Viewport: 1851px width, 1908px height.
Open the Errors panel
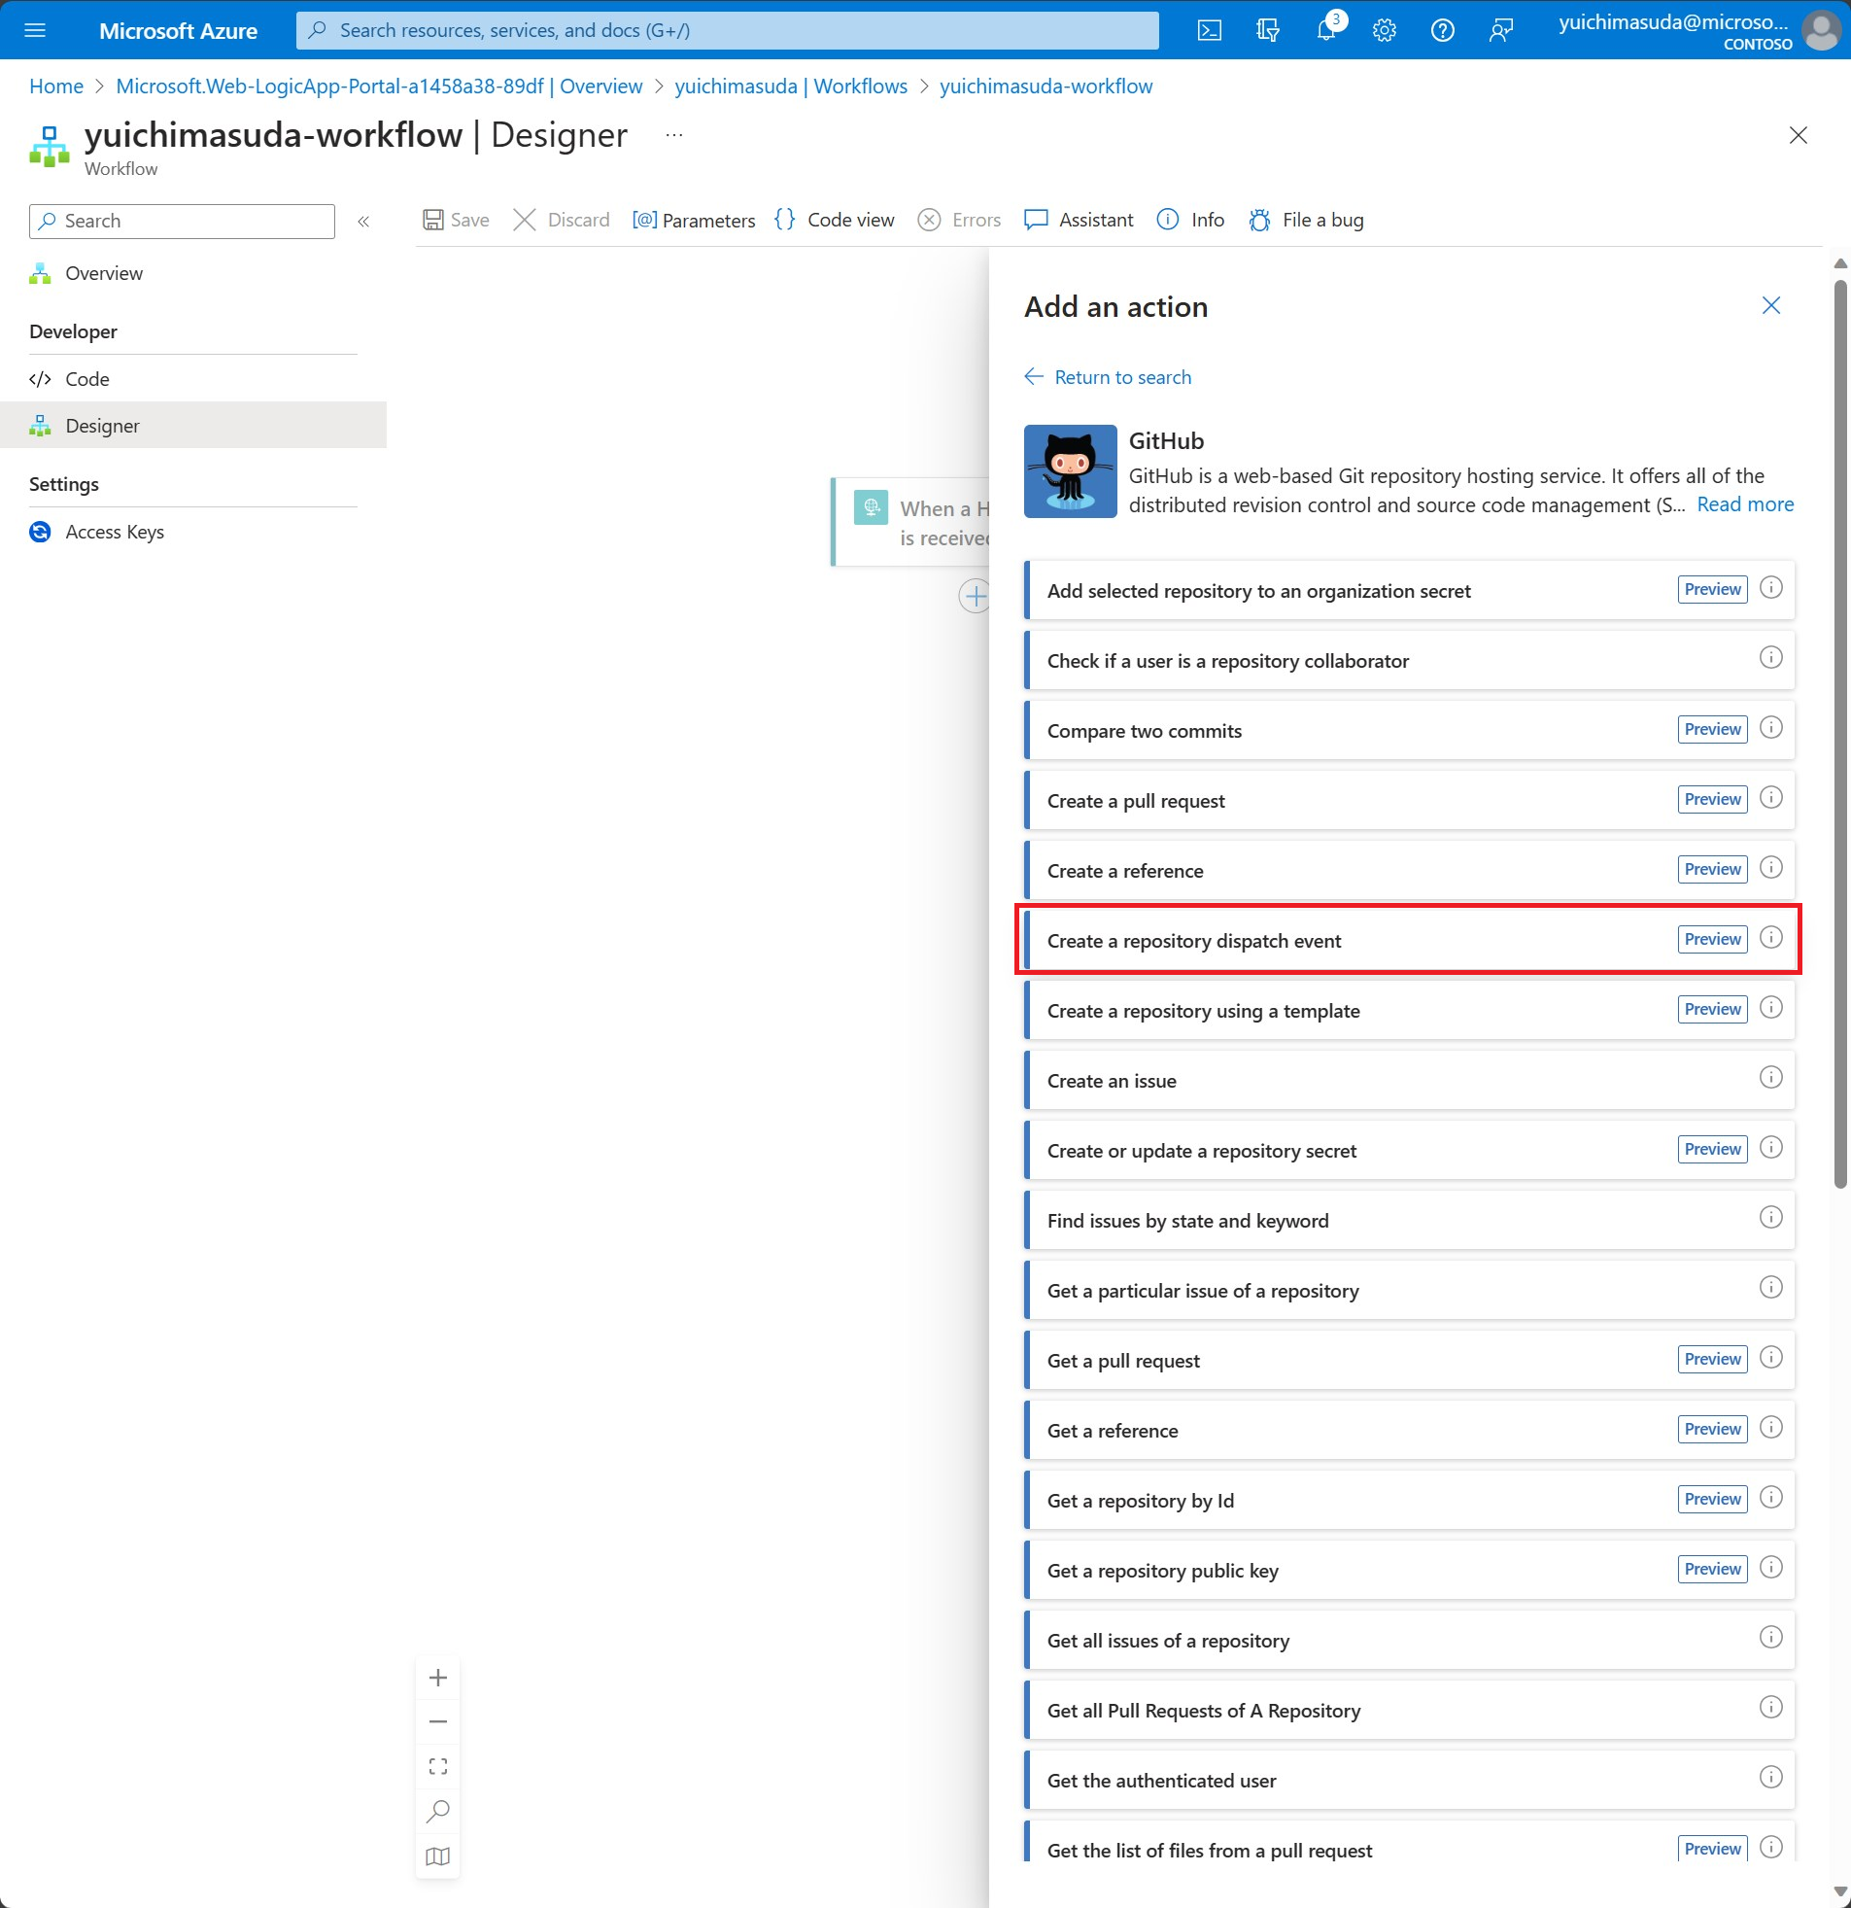(x=960, y=220)
